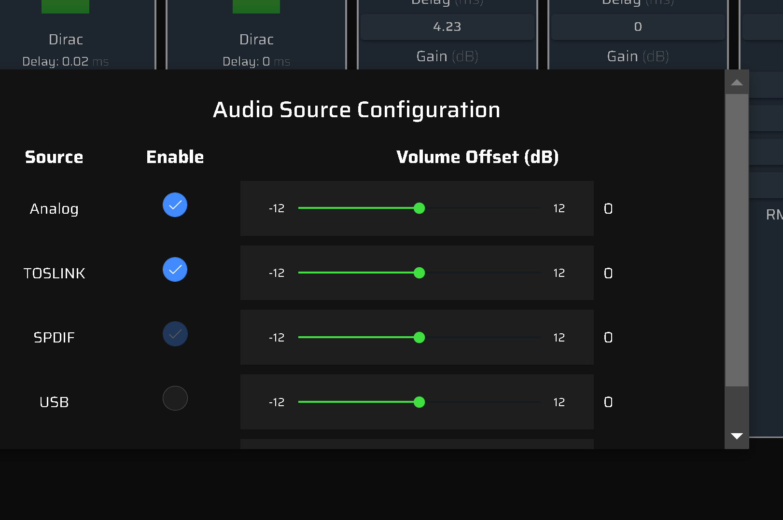Click the SPDIF volume offset slider handle
Viewport: 783px width, 520px height.
pyautogui.click(x=419, y=338)
